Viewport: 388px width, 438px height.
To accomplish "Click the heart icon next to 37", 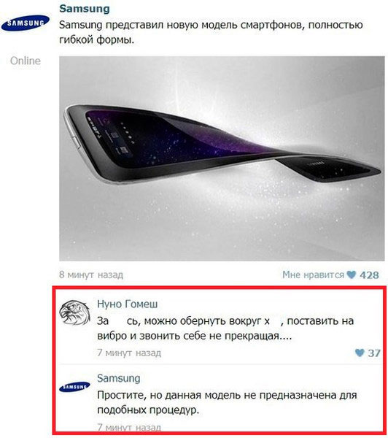I will (x=360, y=353).
